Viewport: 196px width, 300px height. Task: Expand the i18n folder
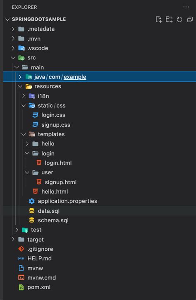click(x=24, y=96)
